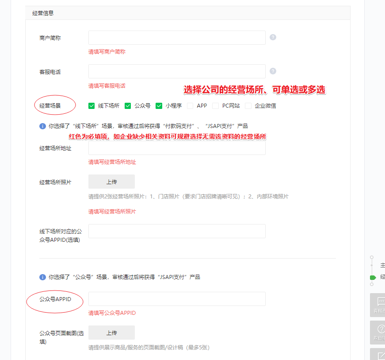The height and width of the screenshot is (360, 385).
Task: Tick the PC网站 checkbox
Action: click(215, 106)
